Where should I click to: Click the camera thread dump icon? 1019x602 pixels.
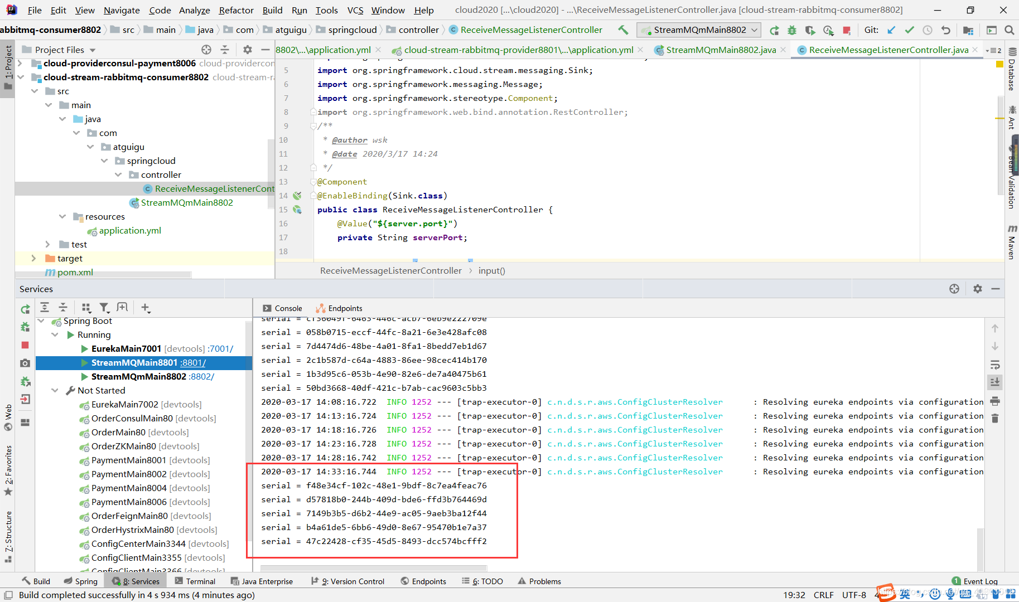25,363
